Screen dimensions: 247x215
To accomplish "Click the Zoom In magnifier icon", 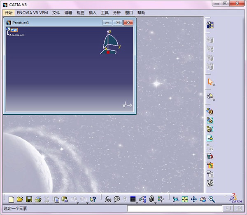I will tap(212, 199).
